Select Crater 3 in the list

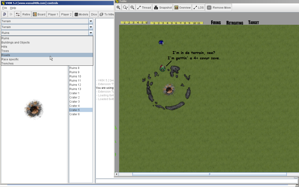81,101
